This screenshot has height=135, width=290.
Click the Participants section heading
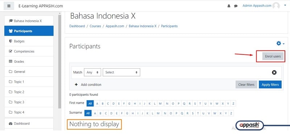[85, 46]
